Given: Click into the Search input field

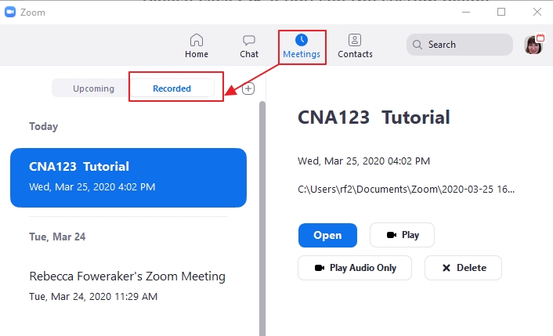Looking at the screenshot, I should [x=460, y=45].
